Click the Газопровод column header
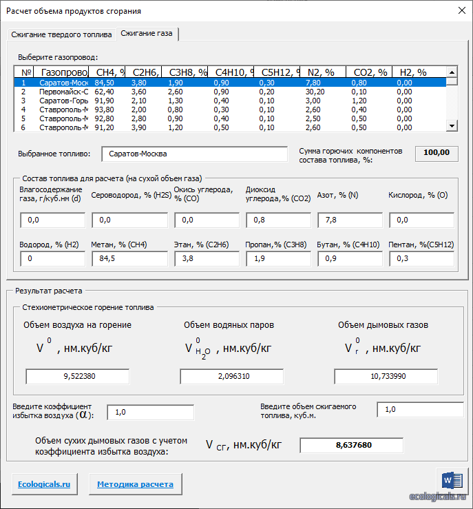Image resolution: width=473 pixels, height=509 pixels. point(61,72)
